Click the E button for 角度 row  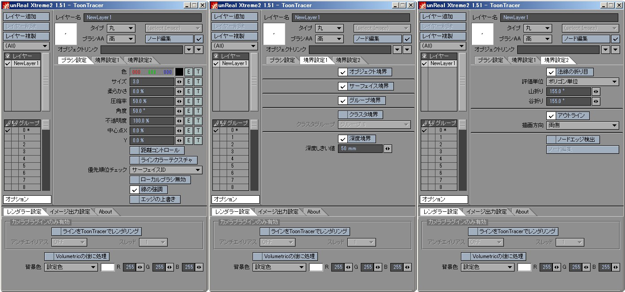pos(189,111)
